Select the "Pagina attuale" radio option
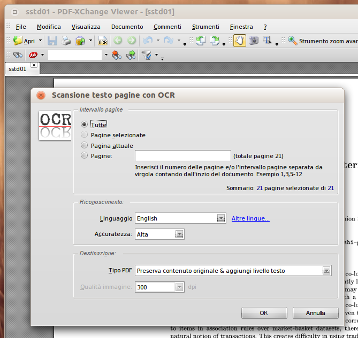This screenshot has height=338, width=358. [84, 145]
